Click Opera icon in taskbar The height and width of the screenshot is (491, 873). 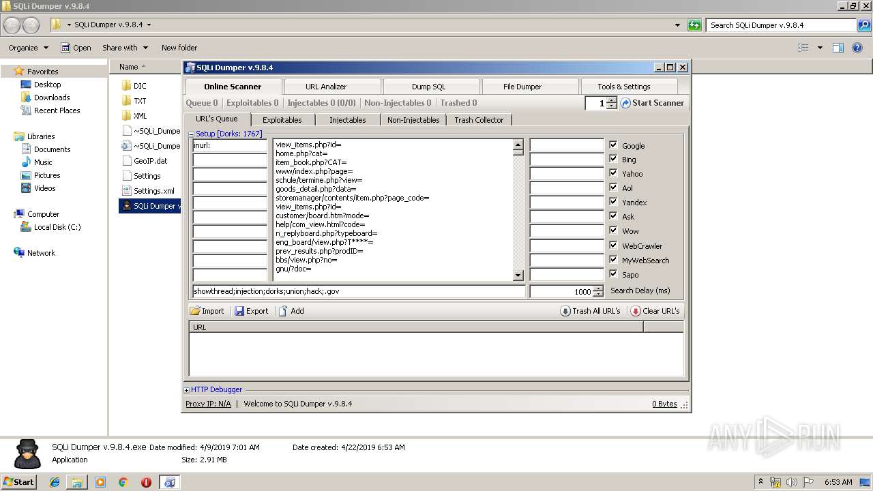coord(146,482)
